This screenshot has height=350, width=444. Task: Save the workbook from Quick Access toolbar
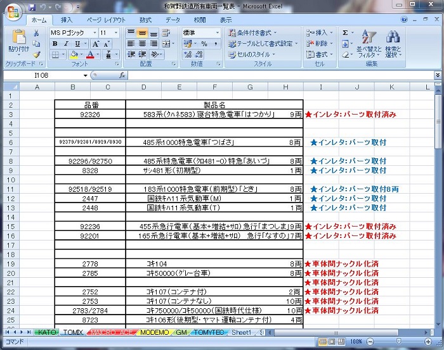(x=32, y=7)
